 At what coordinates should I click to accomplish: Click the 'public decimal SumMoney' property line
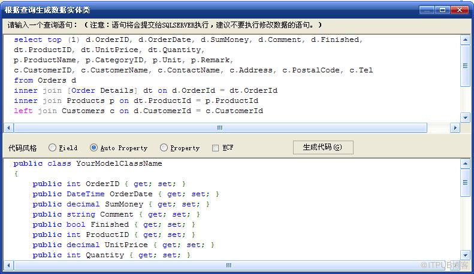click(x=121, y=204)
